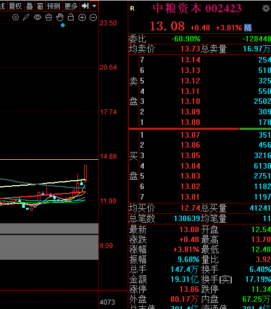Select the drawing pen tool
This screenshot has height=309, width=271.
click(x=26, y=17)
